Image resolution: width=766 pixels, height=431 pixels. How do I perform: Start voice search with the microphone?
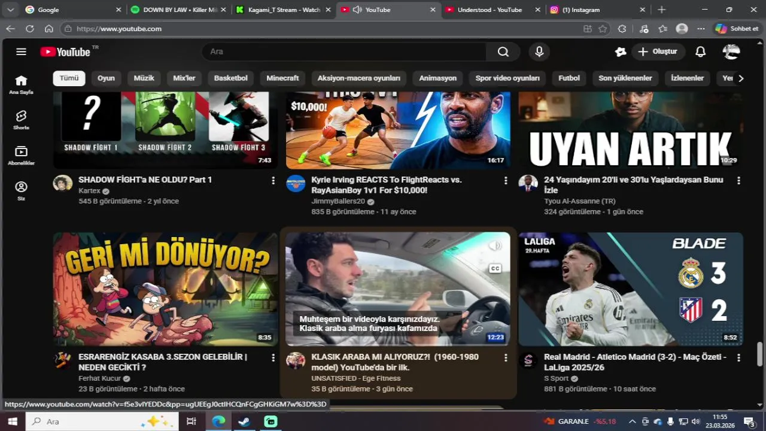[539, 51]
